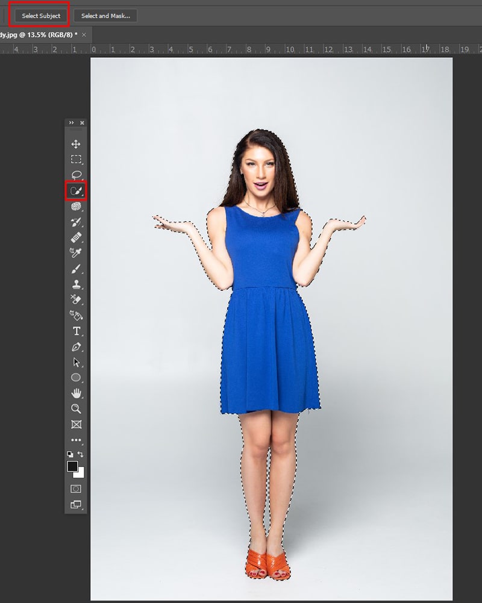The width and height of the screenshot is (482, 603).
Task: Swap foreground and background colors
Action: click(x=80, y=454)
